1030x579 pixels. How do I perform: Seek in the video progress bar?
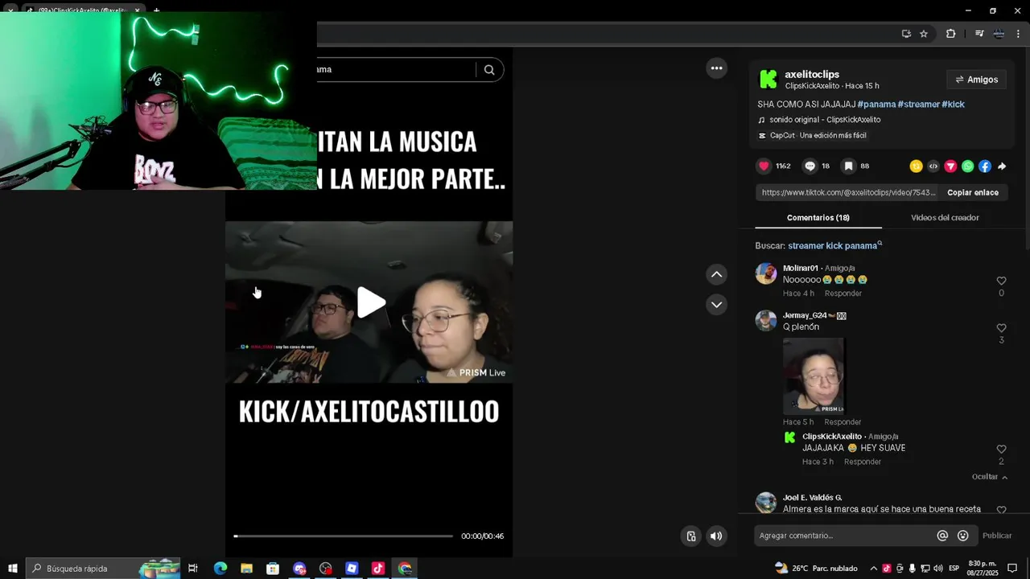[x=344, y=536]
